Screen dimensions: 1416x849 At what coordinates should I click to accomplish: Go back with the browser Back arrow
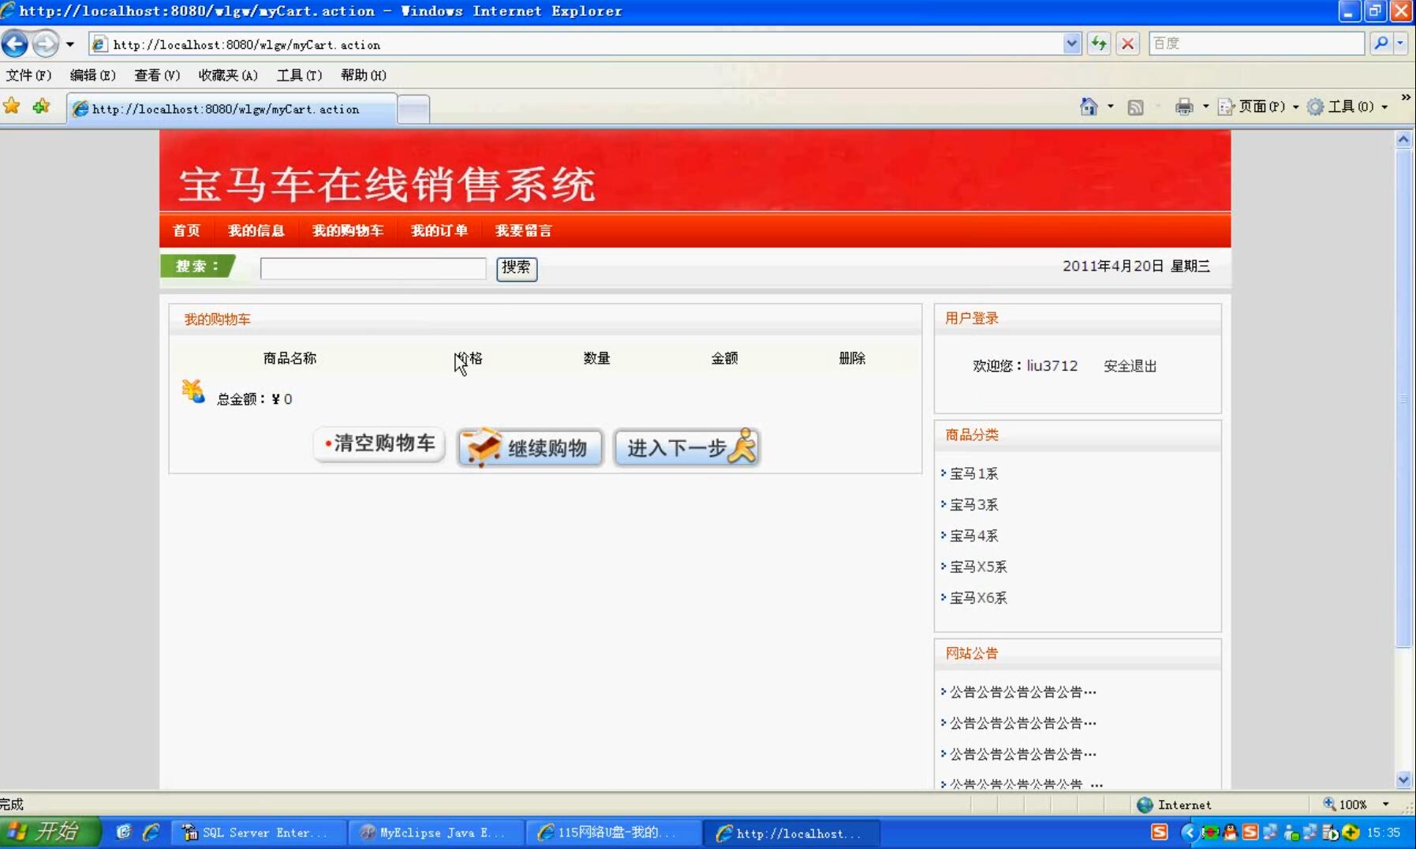click(14, 43)
